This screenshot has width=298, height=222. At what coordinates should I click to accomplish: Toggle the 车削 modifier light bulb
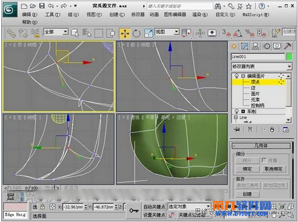click(237, 111)
